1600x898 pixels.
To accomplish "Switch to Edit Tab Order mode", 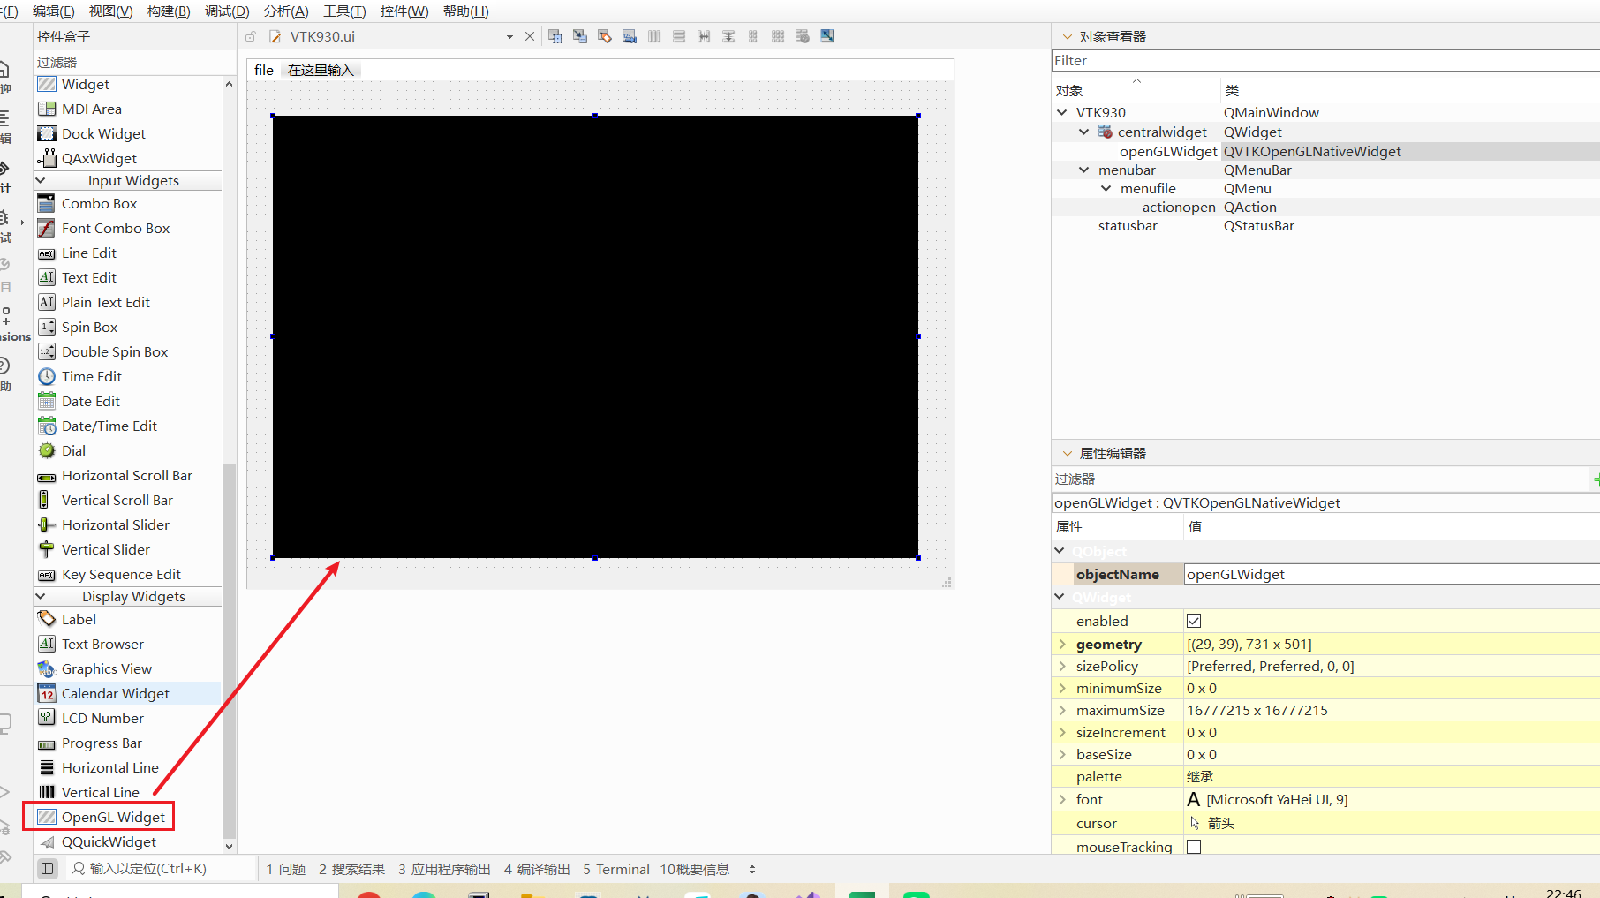I will click(630, 36).
